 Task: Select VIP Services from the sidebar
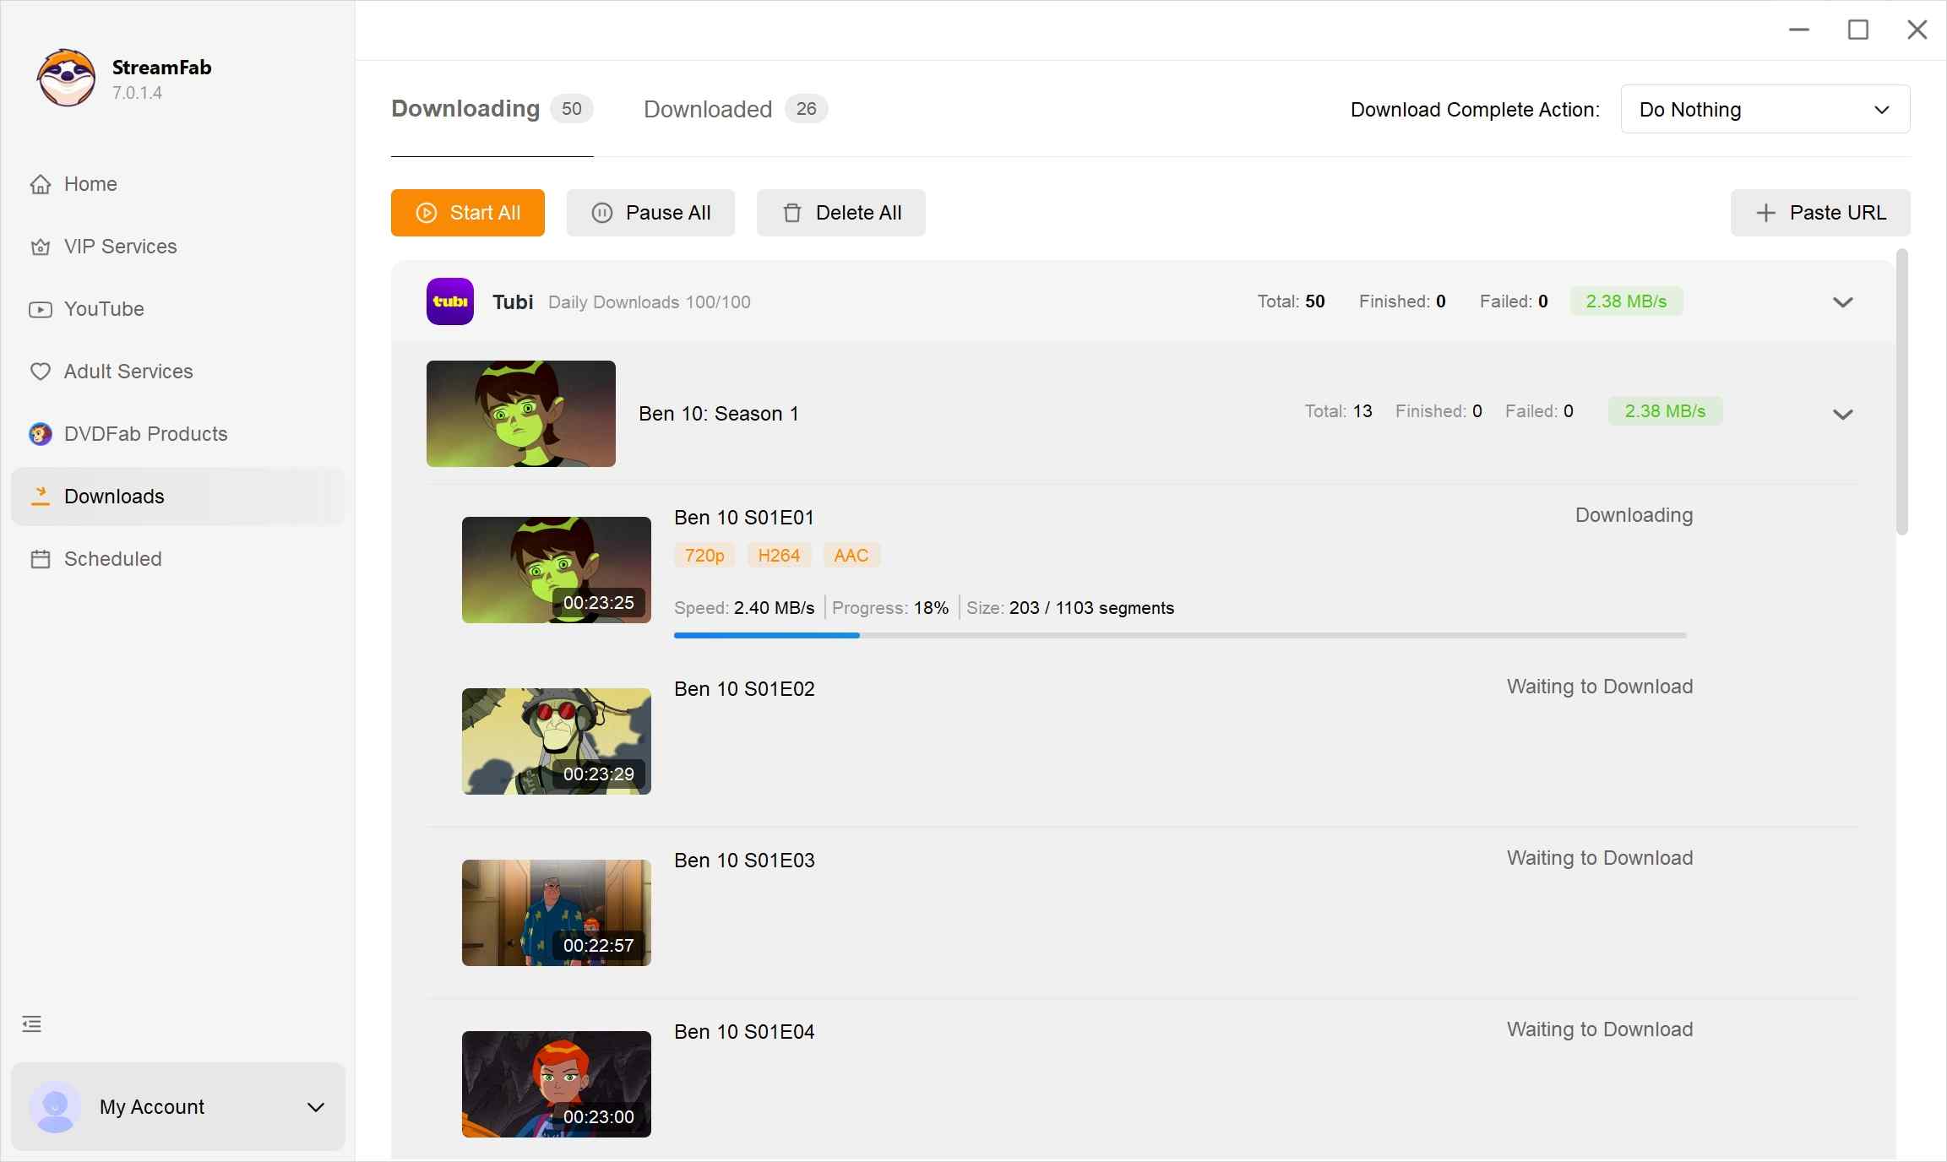[x=119, y=246]
